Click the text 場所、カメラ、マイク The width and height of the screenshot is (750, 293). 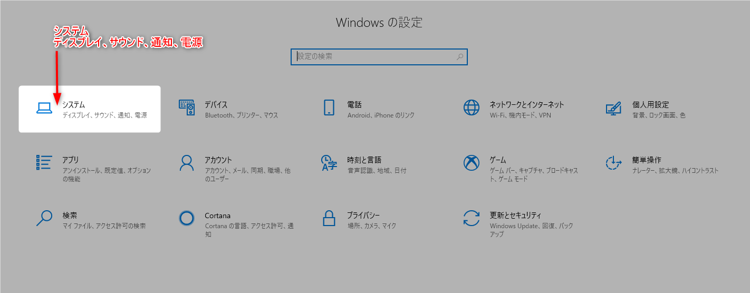(372, 226)
